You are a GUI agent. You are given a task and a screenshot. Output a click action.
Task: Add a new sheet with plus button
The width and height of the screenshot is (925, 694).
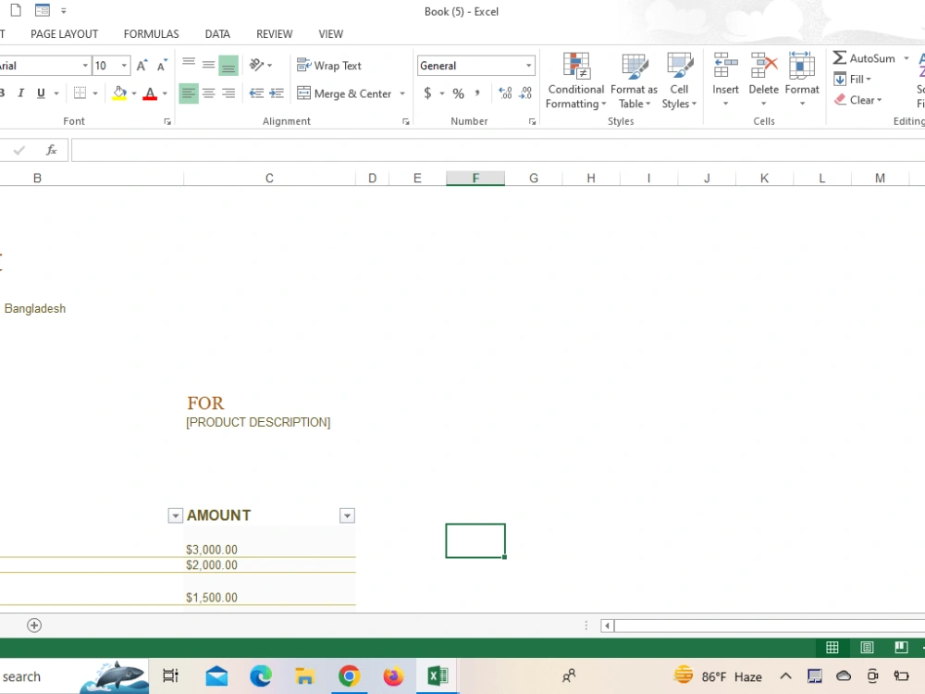(34, 626)
